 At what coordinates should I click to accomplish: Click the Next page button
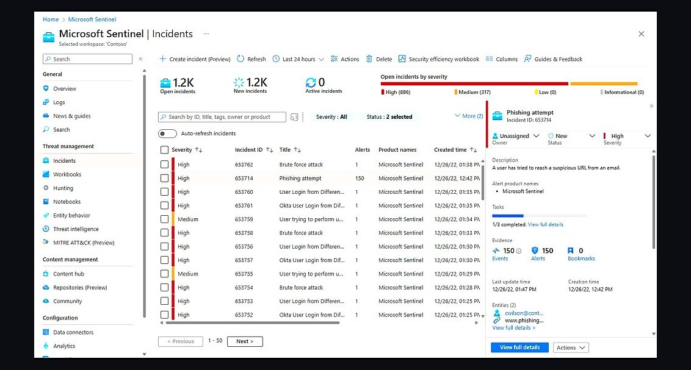click(245, 341)
